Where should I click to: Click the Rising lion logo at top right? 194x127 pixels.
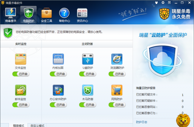tap(164, 14)
